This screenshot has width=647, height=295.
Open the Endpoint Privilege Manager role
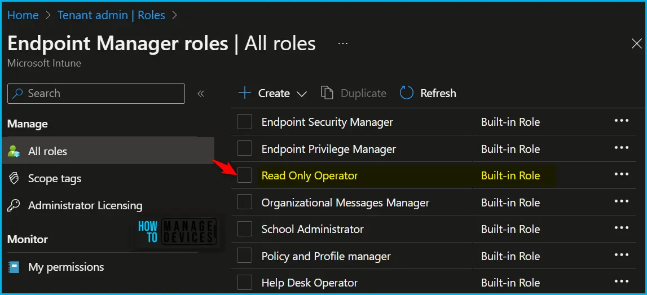click(328, 149)
